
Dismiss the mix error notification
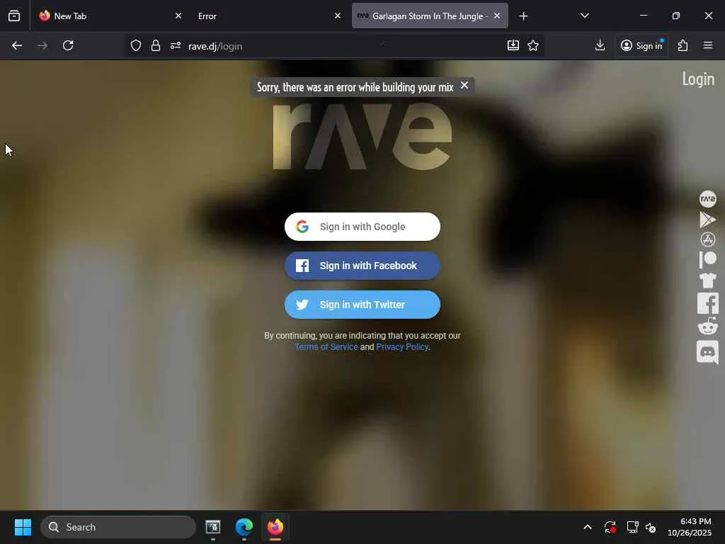click(x=464, y=86)
